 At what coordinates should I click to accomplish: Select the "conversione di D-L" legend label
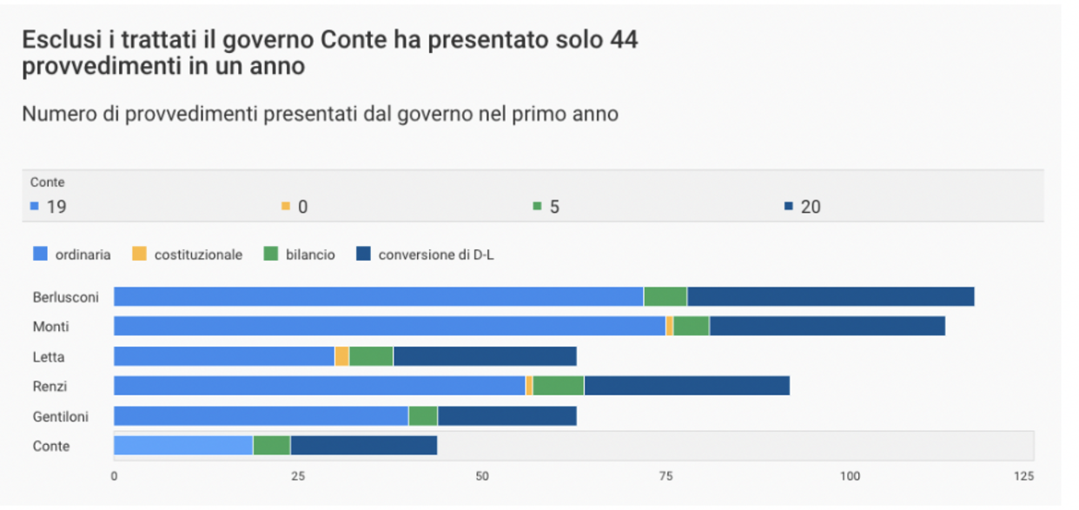pyautogui.click(x=436, y=255)
